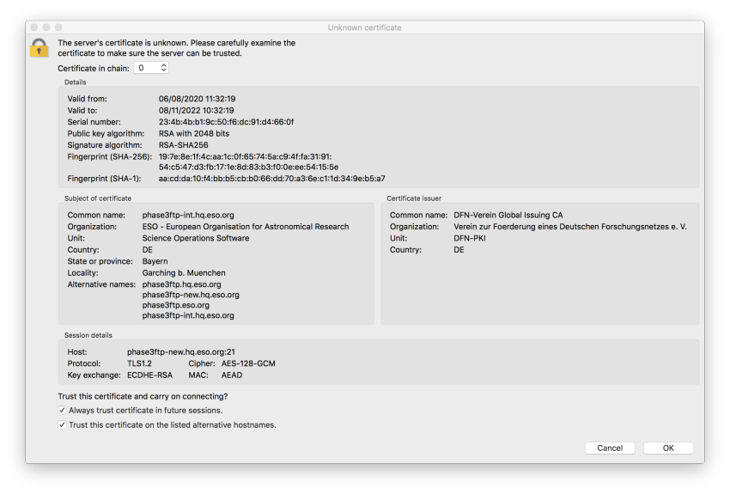Screen dimensions: 730x494
Task: Toggle Trust this certificate on listed alternative hostnames
Action: pos(62,424)
